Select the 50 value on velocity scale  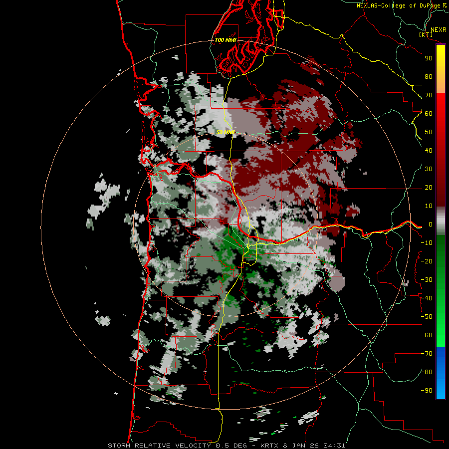(429, 132)
